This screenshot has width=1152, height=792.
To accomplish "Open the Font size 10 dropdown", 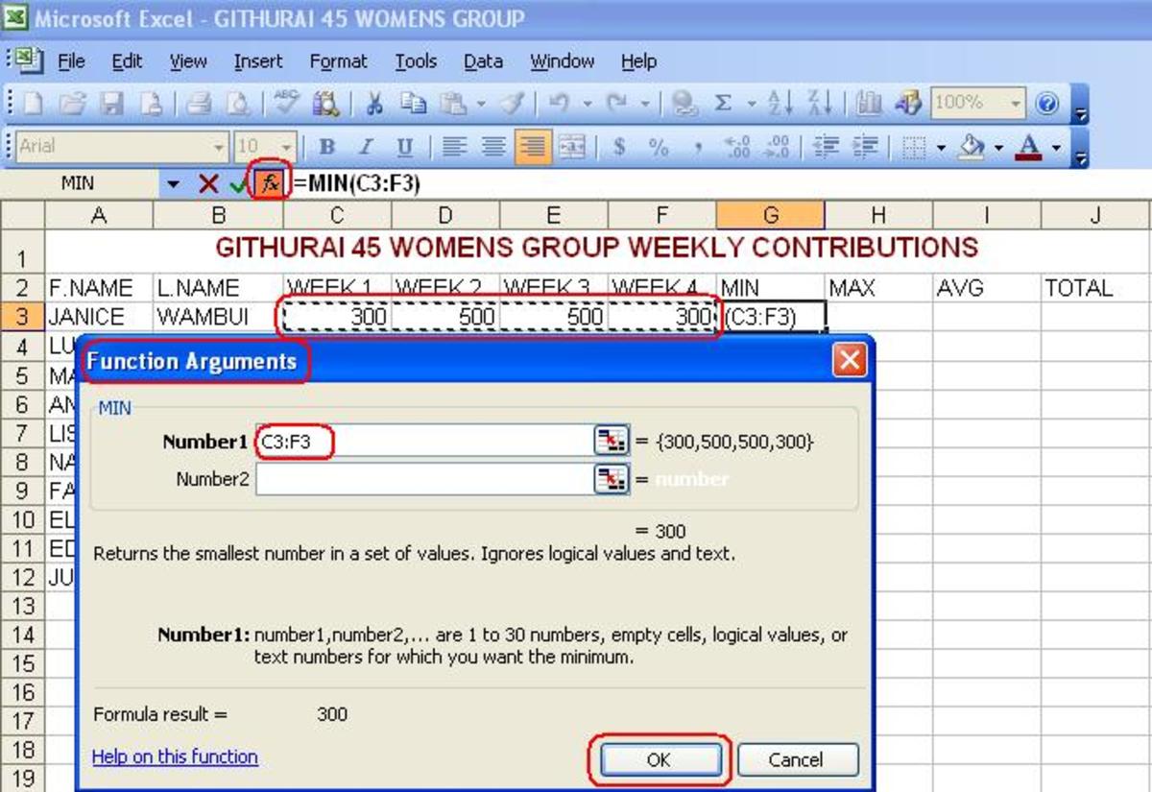I will tap(288, 147).
